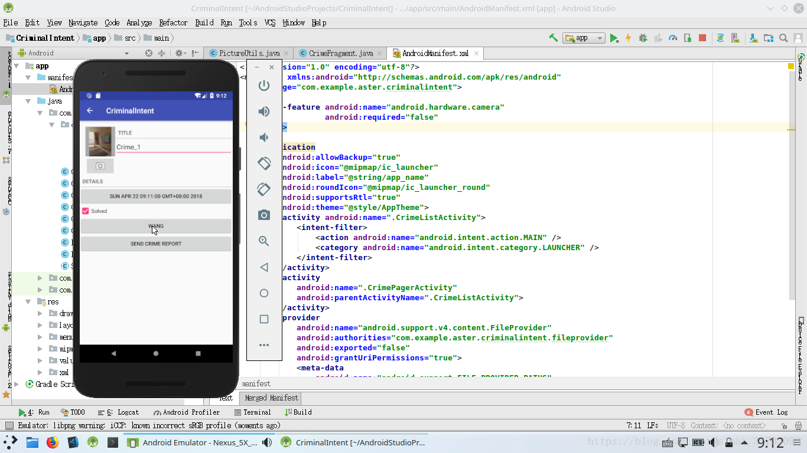
Task: Toggle the Solved checkbox in emulator
Action: pos(85,211)
